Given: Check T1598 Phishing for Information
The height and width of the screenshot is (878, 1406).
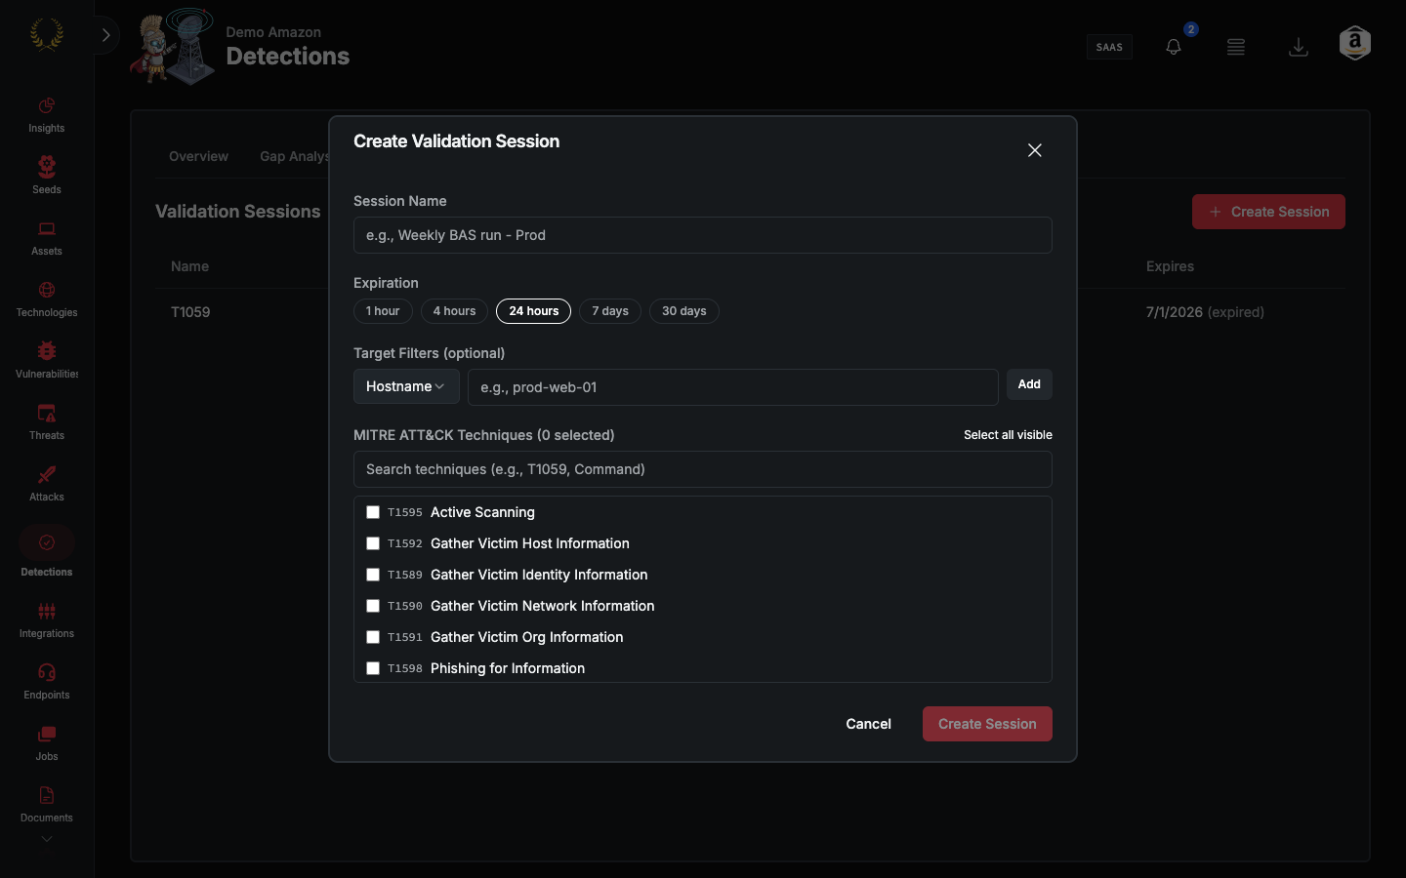Looking at the screenshot, I should 373,668.
